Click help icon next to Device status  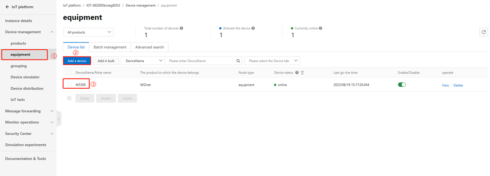297,73
